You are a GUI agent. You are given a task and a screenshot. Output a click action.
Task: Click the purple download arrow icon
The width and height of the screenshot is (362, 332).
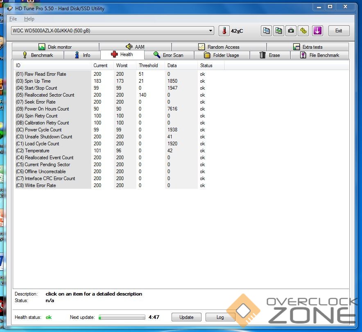tap(317, 31)
